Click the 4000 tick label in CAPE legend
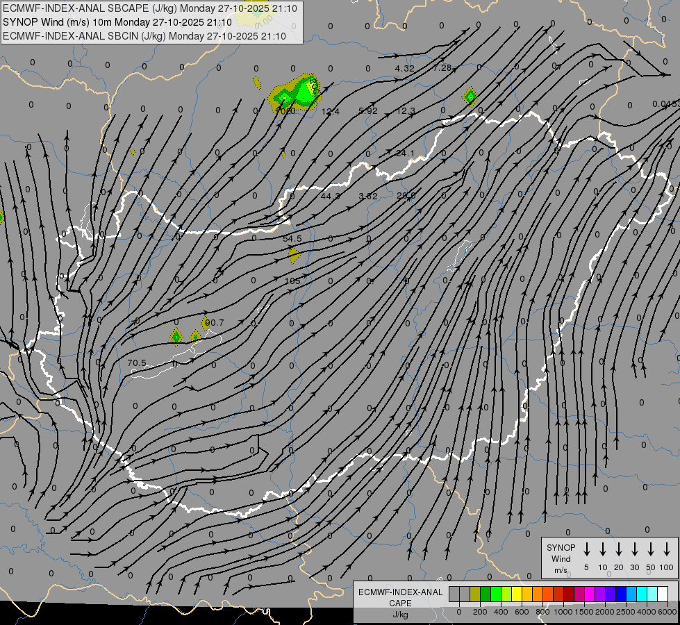The image size is (680, 625). click(x=646, y=612)
